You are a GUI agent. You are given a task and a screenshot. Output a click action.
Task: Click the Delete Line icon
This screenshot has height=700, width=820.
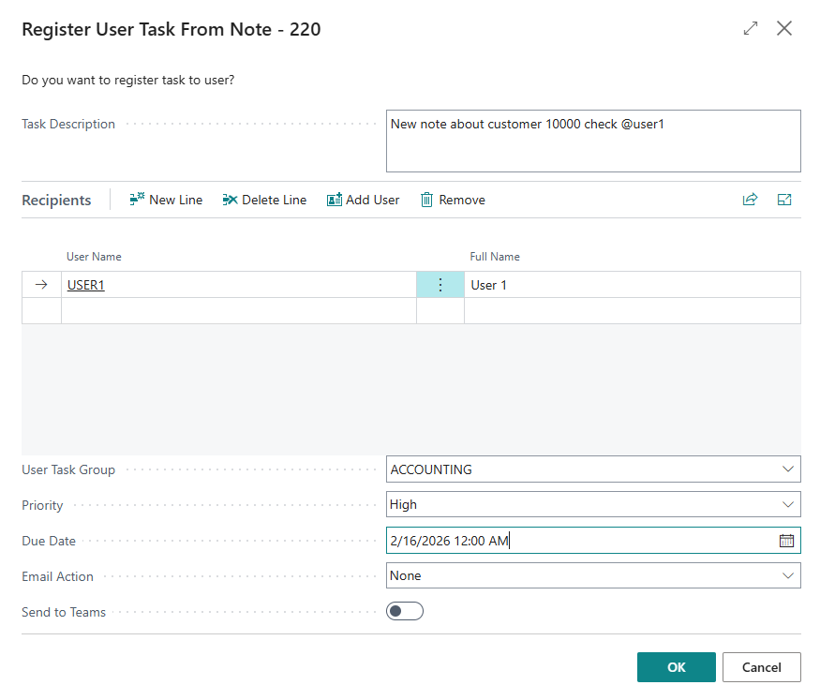pyautogui.click(x=230, y=200)
